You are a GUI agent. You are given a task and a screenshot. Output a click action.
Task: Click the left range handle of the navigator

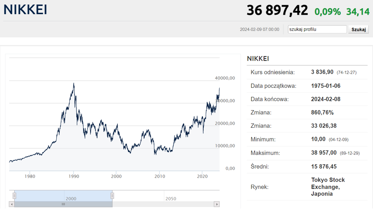pos(14,196)
